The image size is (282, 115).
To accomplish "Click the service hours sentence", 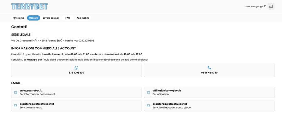I will click(x=77, y=54).
